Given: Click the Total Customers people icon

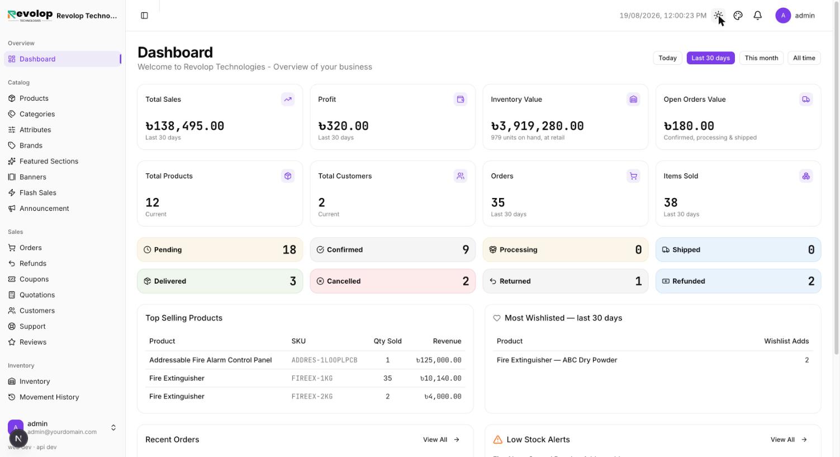Looking at the screenshot, I should click(461, 176).
